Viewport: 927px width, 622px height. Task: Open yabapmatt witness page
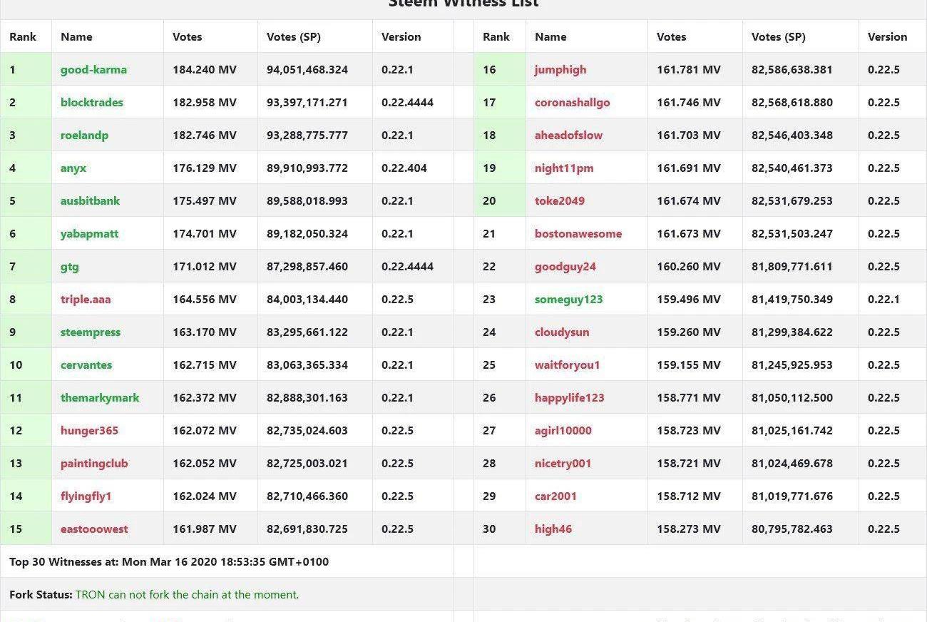point(89,234)
